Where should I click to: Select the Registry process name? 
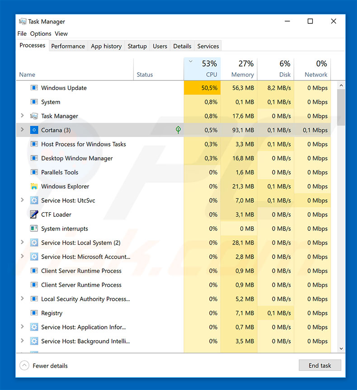[52, 313]
